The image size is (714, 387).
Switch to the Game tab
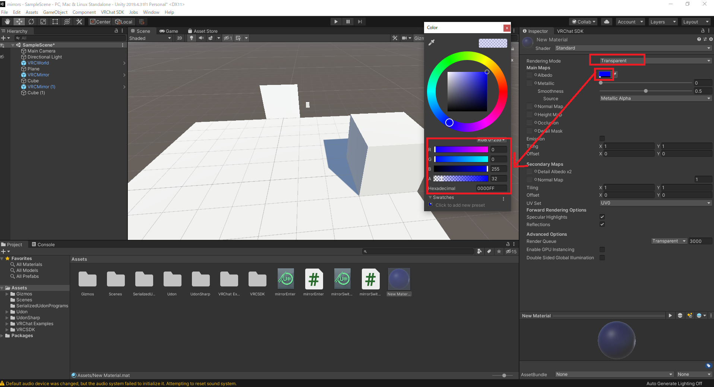169,31
